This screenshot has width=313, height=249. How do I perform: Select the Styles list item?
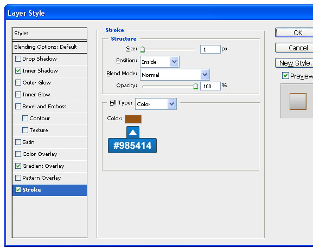[x=49, y=34]
